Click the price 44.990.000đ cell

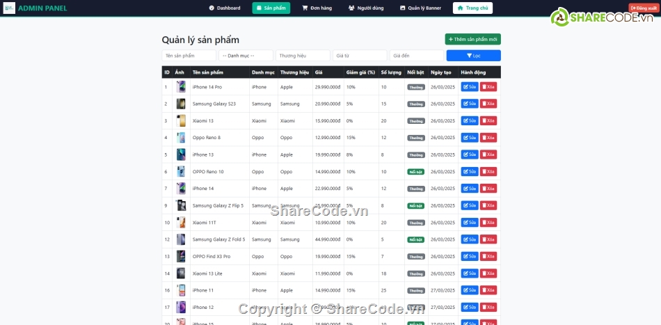click(328, 239)
